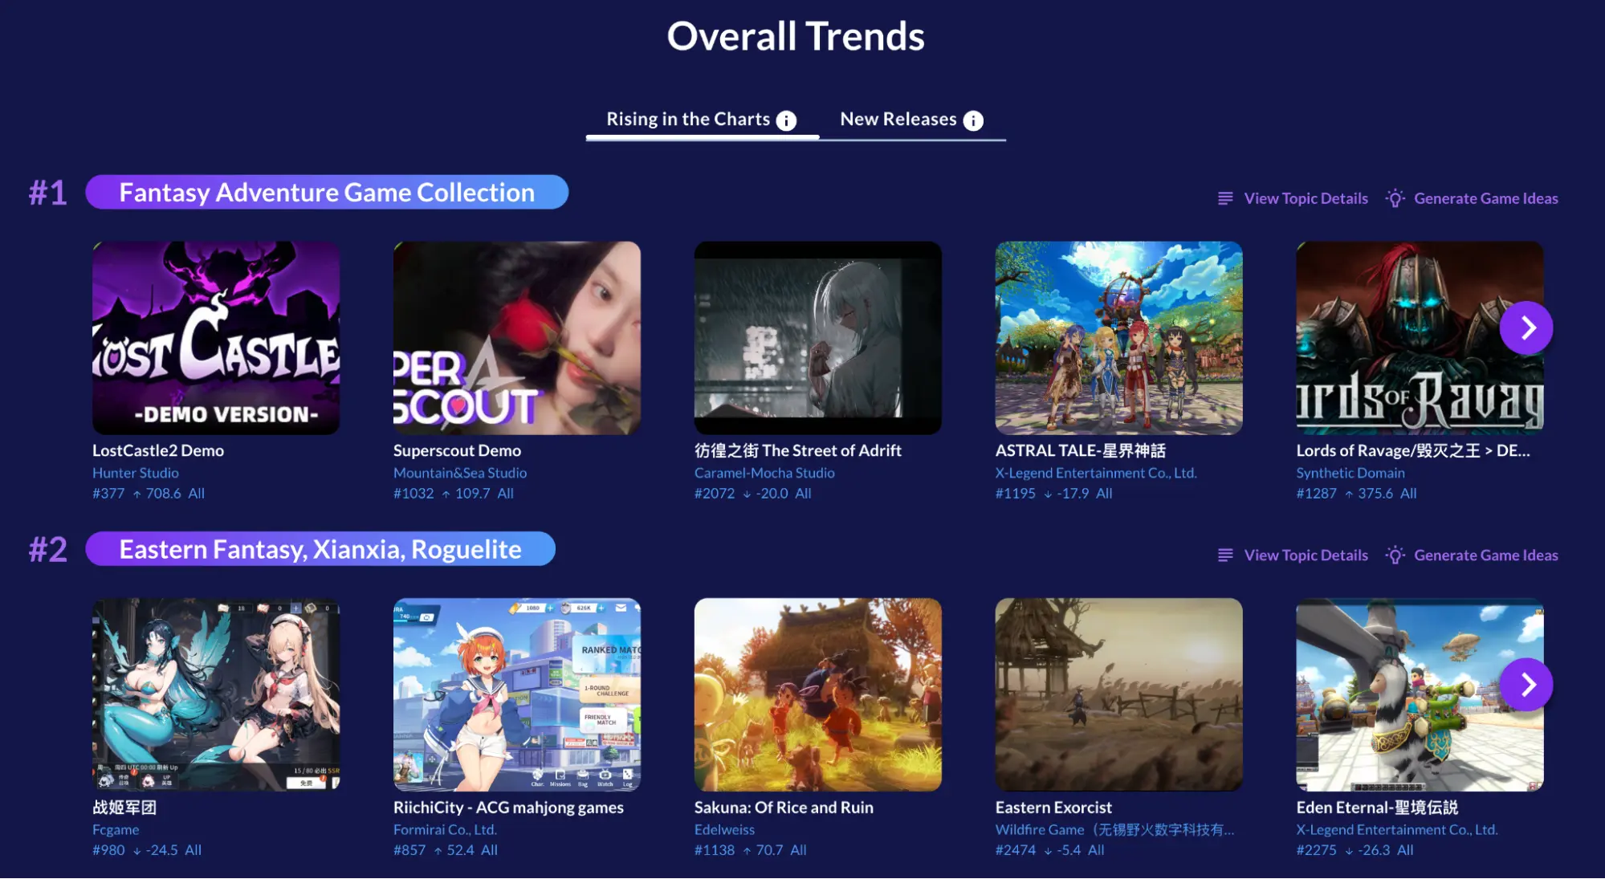
Task: Click Sakuna: Of Rice and Ruin title
Action: point(784,808)
